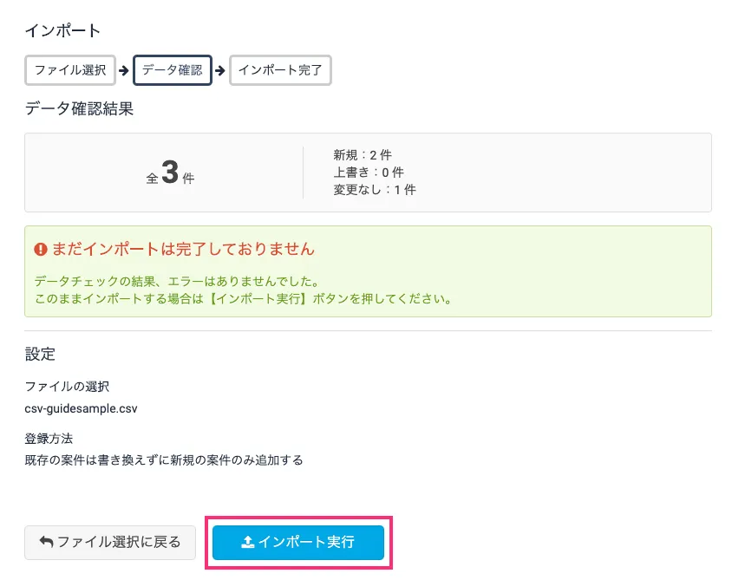The image size is (732, 580).
Task: Click the インポート page title
Action: [x=62, y=31]
